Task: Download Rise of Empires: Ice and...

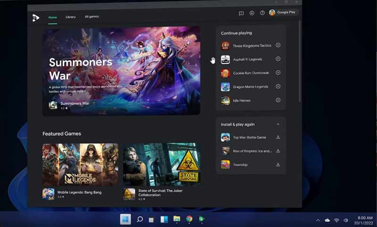Action: (x=278, y=151)
